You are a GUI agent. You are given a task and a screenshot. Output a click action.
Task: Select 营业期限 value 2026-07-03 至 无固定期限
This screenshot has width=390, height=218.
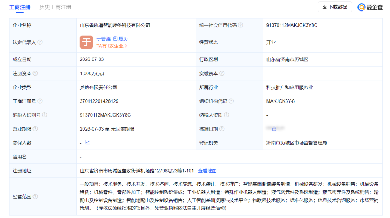107,129
